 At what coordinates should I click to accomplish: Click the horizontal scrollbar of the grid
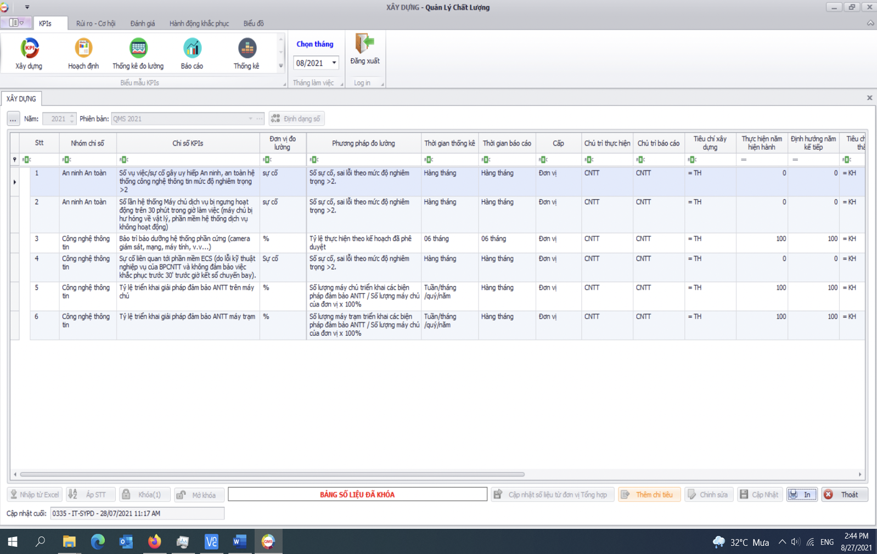tap(272, 474)
